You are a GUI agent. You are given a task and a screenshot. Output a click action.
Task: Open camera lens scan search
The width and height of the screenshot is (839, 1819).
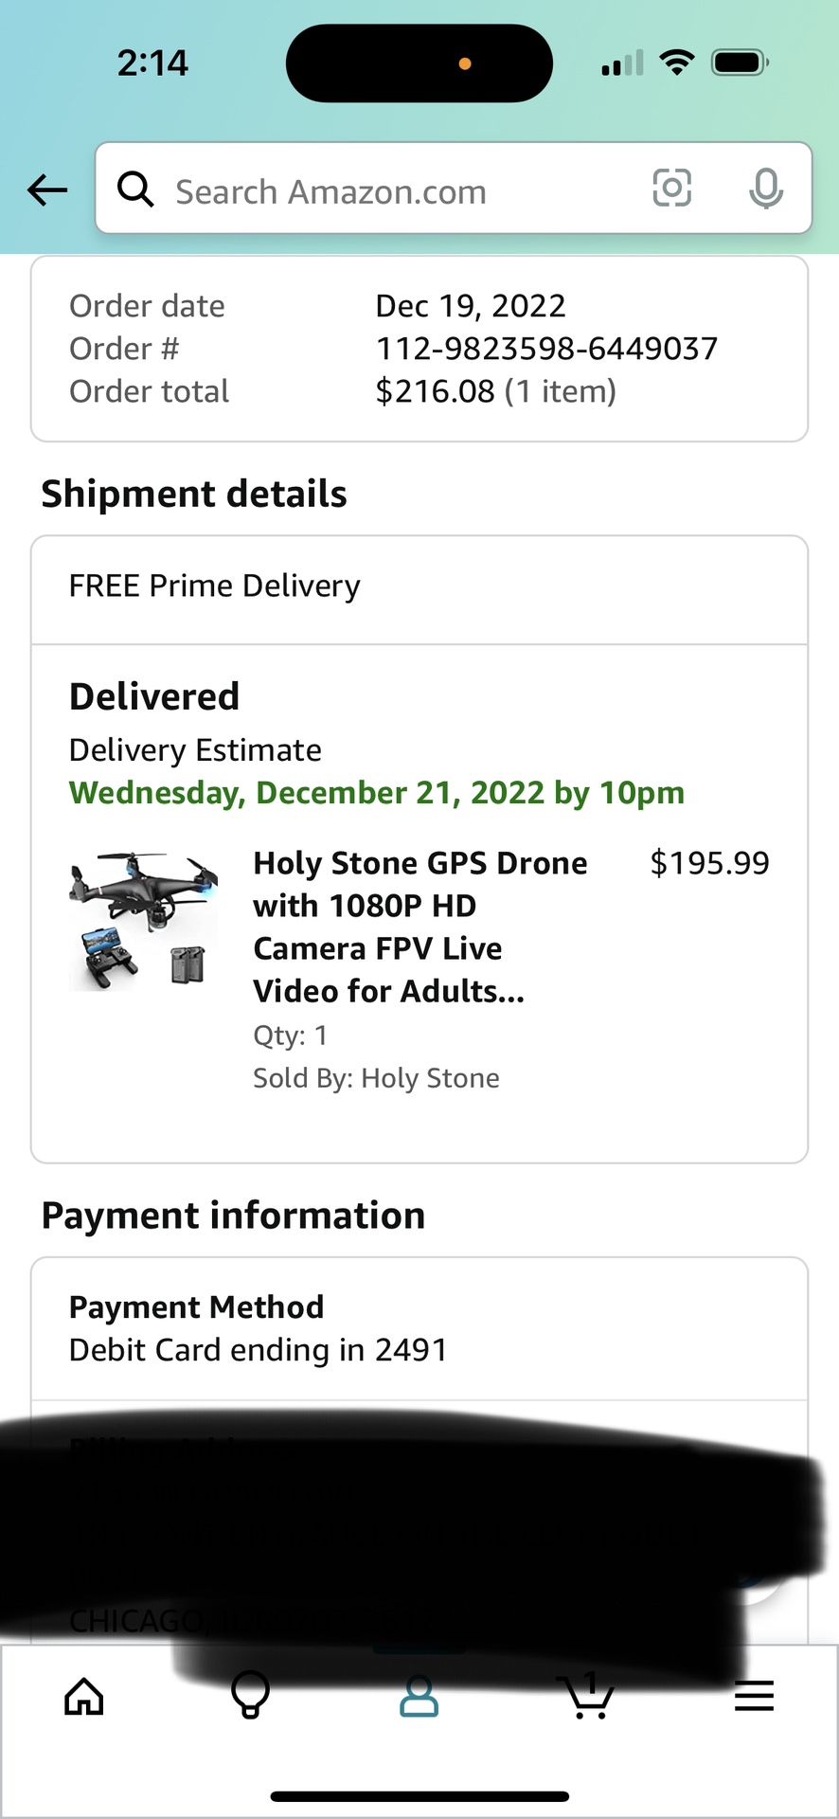pyautogui.click(x=671, y=188)
